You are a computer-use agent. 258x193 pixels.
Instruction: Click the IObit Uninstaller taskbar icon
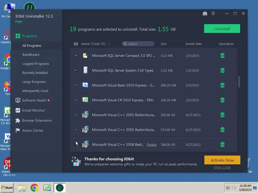click(x=59, y=187)
